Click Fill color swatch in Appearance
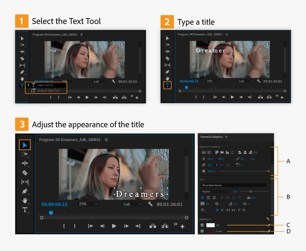The width and height of the screenshot is (306, 251). tap(210, 225)
